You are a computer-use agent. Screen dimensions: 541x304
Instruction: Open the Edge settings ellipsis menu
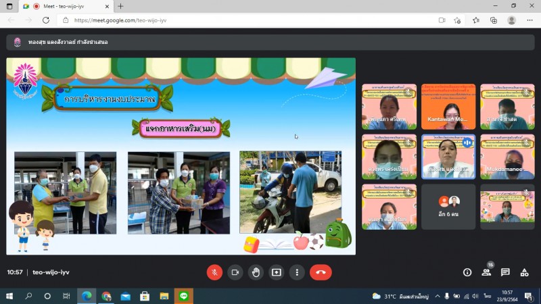[x=529, y=20]
